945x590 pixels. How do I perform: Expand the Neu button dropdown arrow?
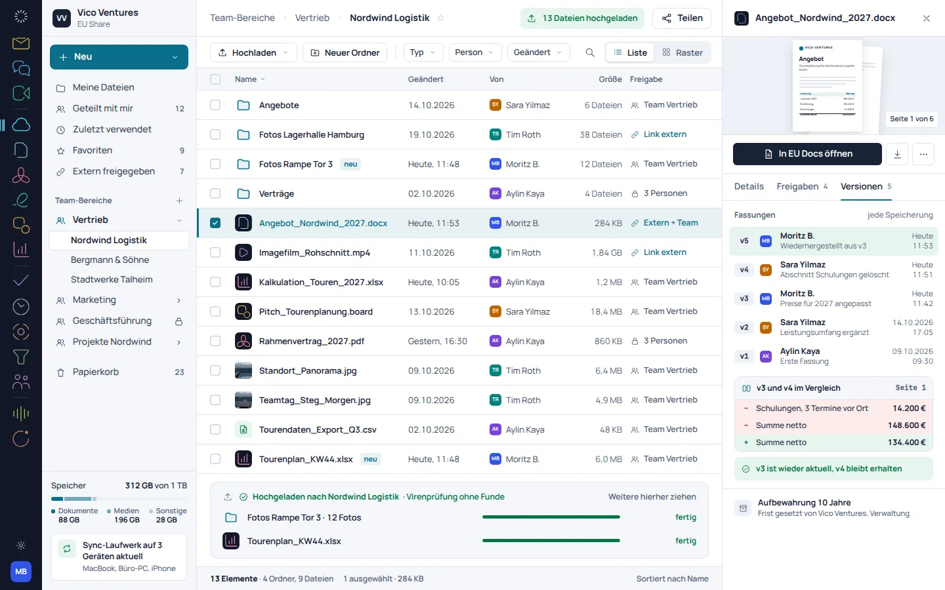[175, 57]
